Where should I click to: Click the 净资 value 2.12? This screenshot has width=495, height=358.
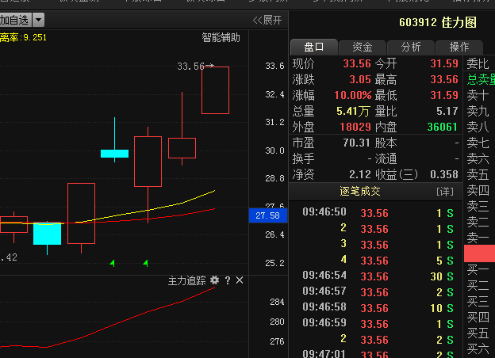click(x=360, y=174)
